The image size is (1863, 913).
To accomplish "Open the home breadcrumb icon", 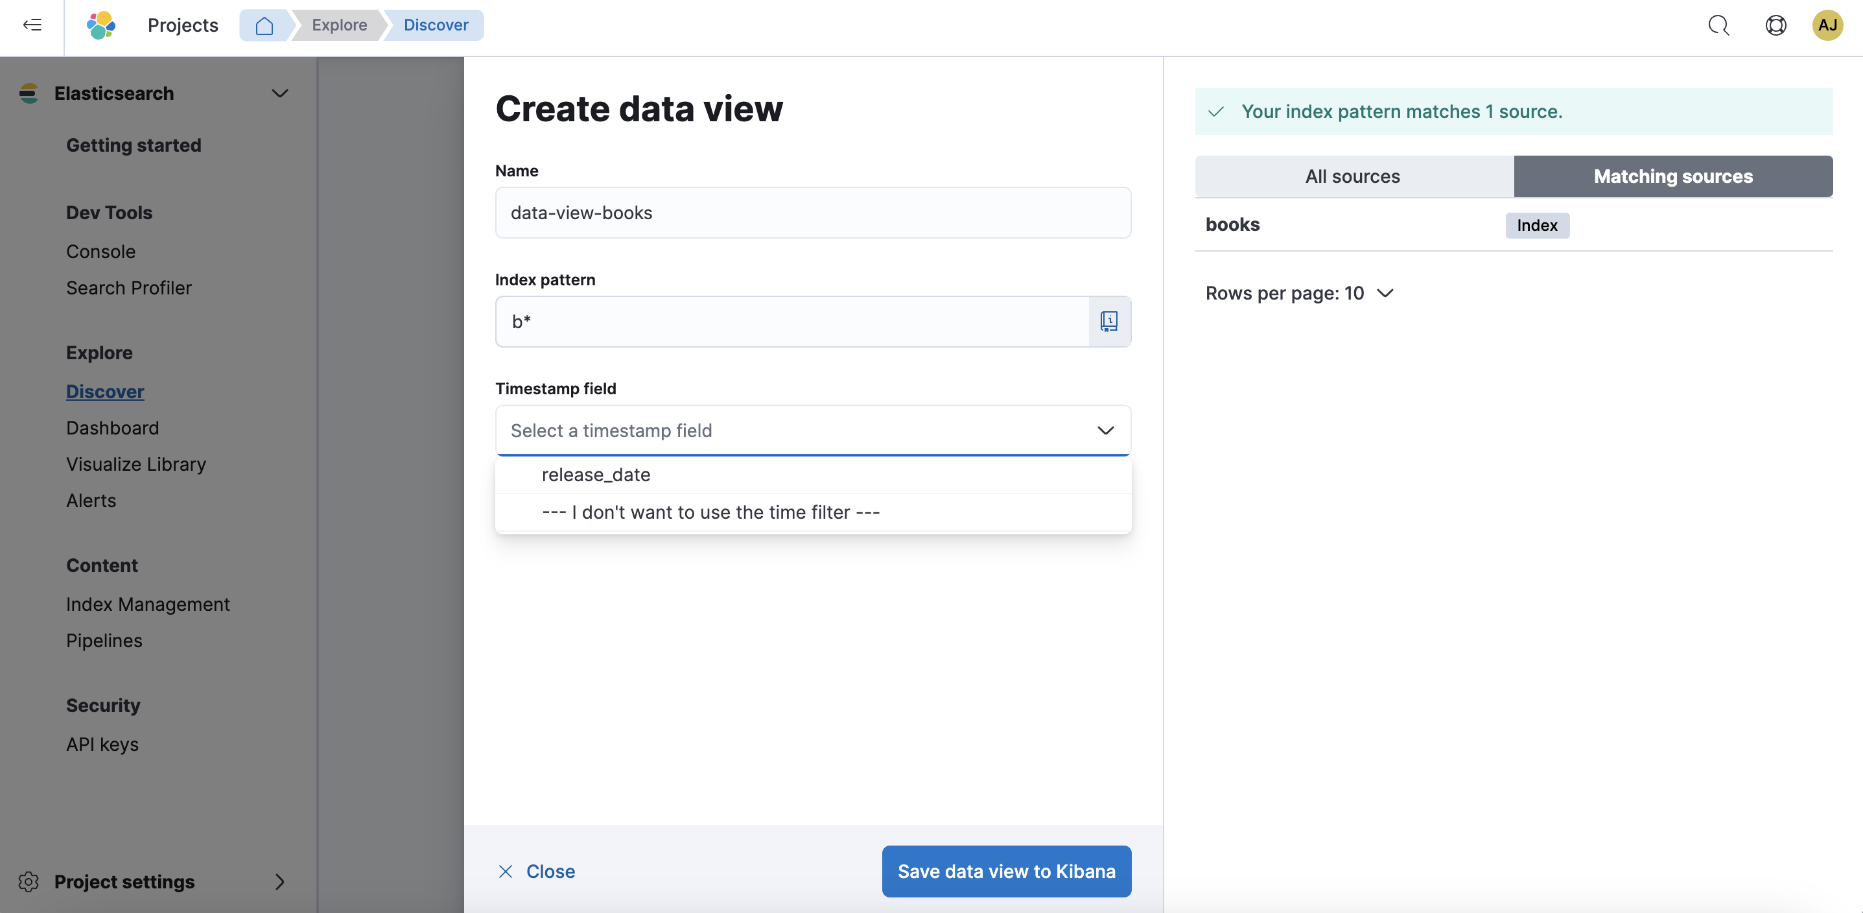I will (x=264, y=25).
